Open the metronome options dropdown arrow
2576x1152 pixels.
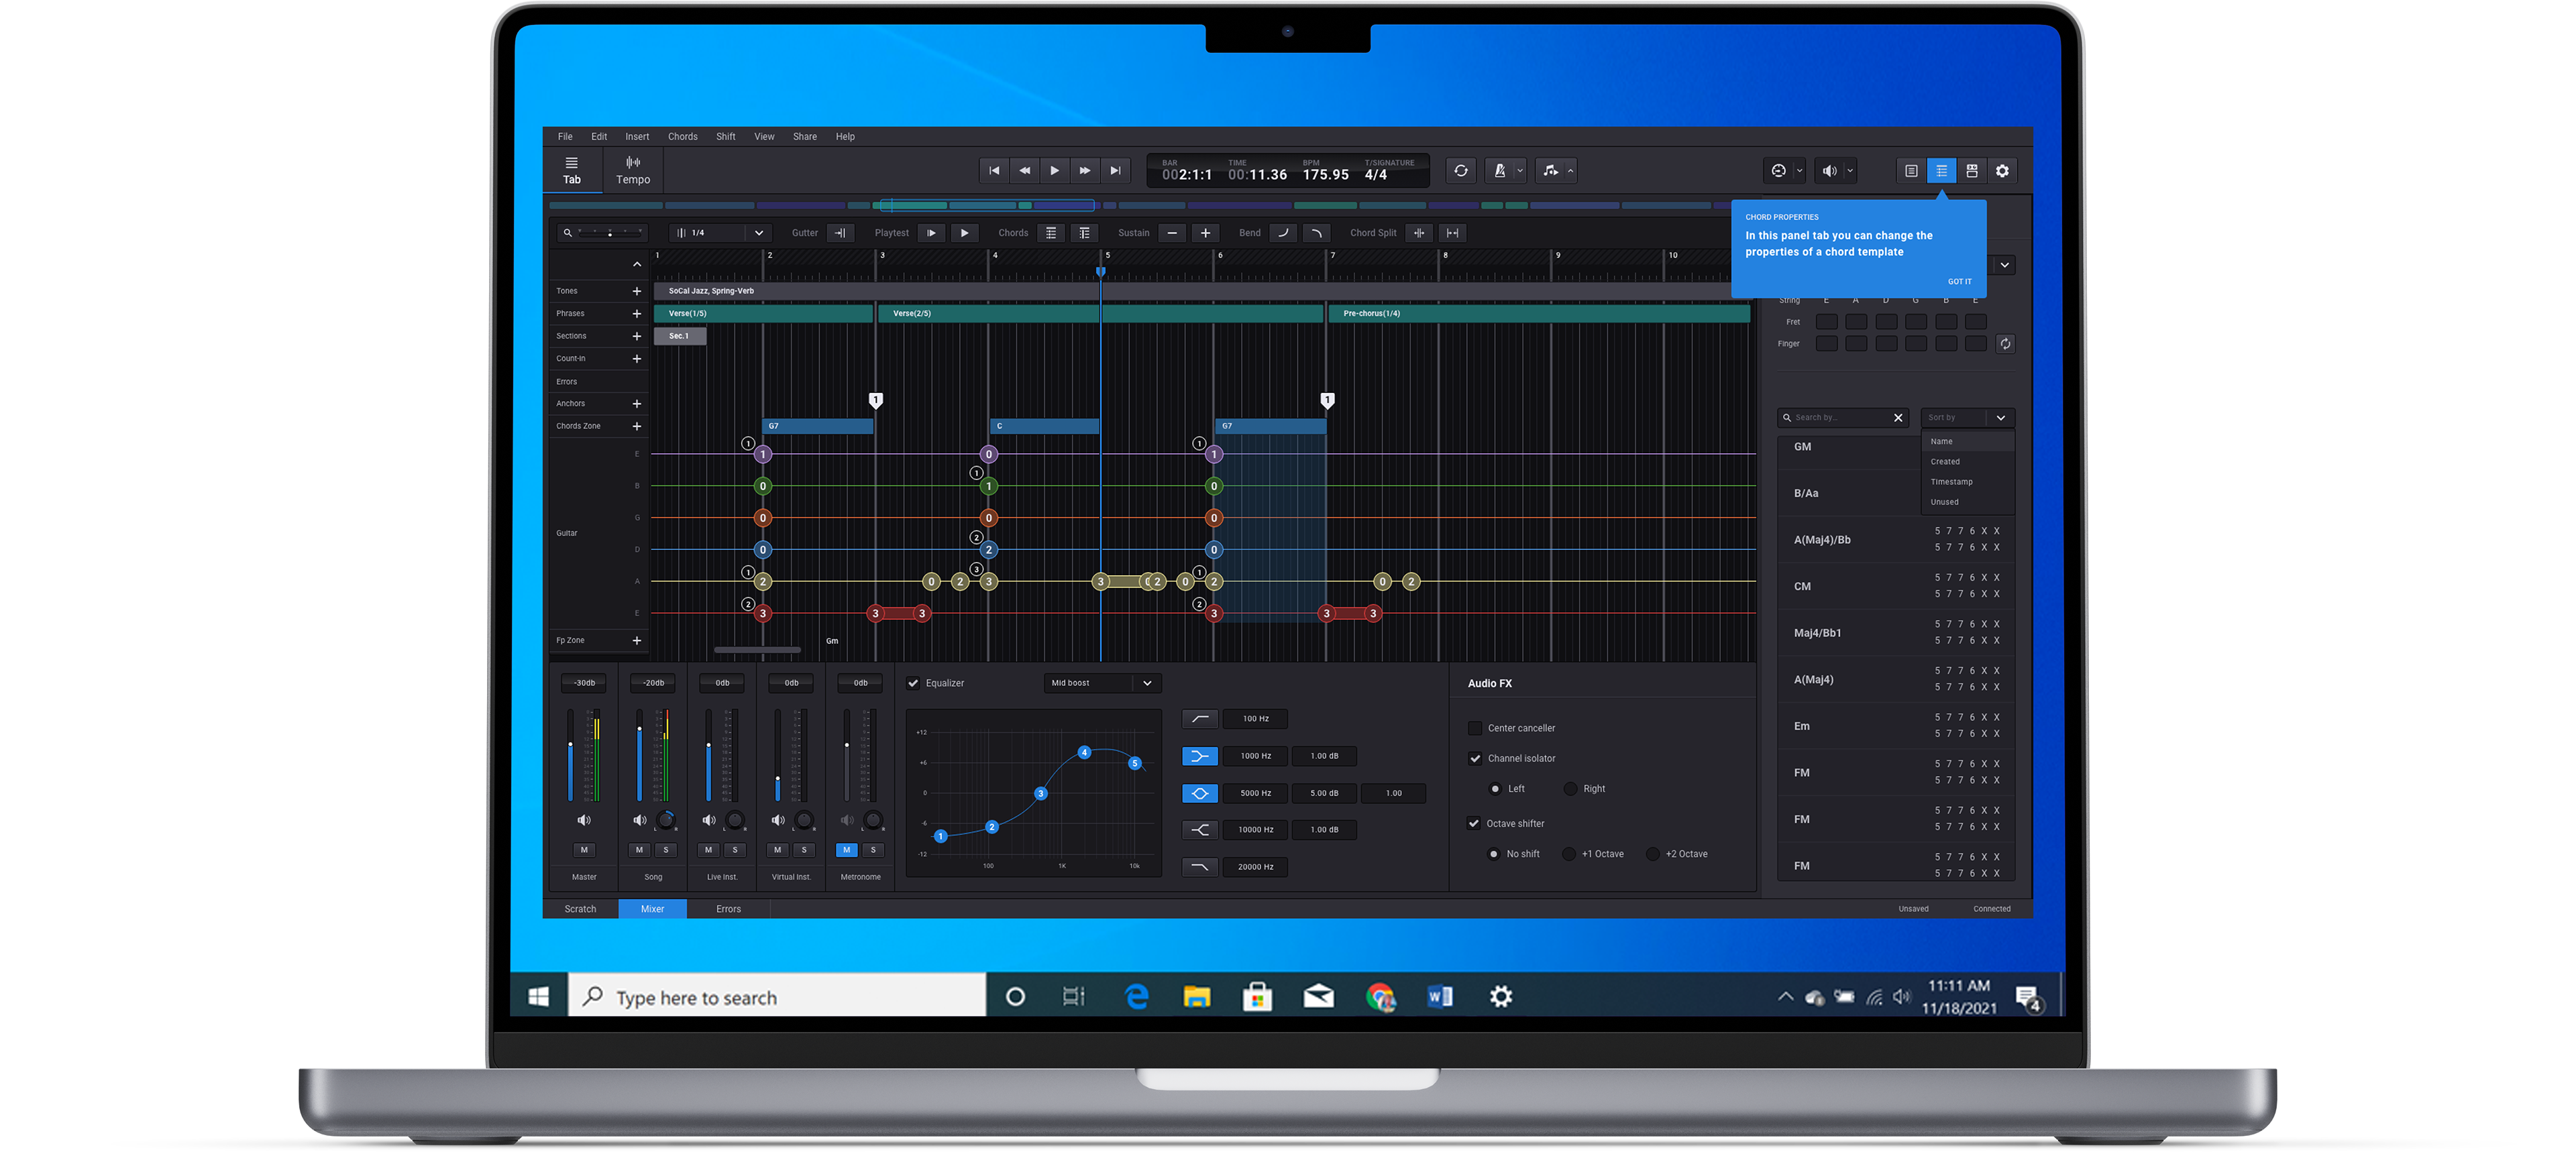(1520, 171)
